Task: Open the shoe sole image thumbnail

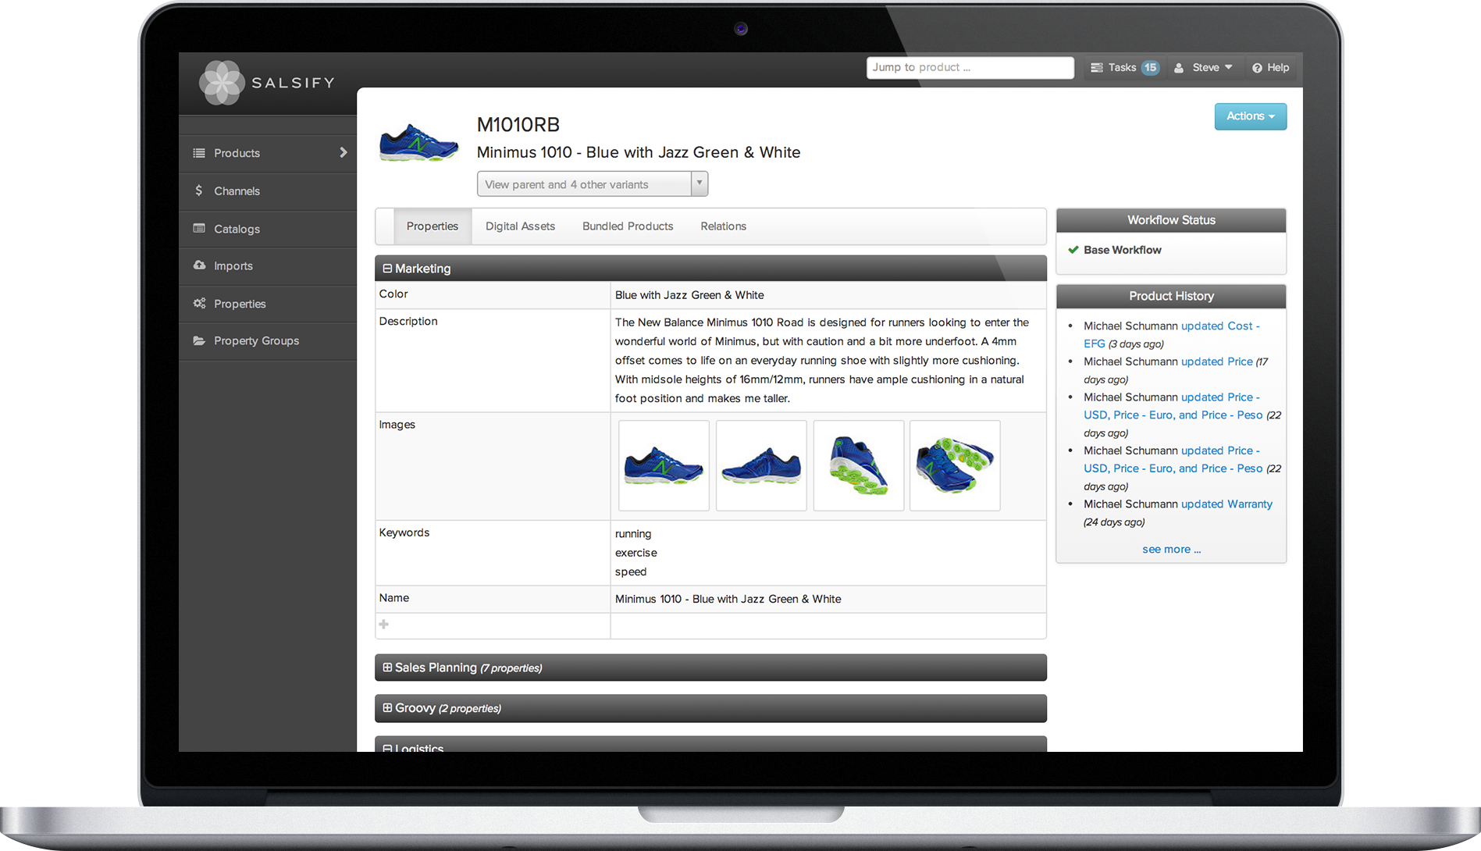Action: click(x=955, y=466)
